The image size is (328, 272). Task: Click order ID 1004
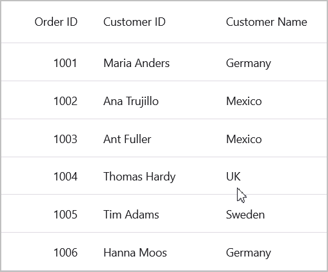65,177
